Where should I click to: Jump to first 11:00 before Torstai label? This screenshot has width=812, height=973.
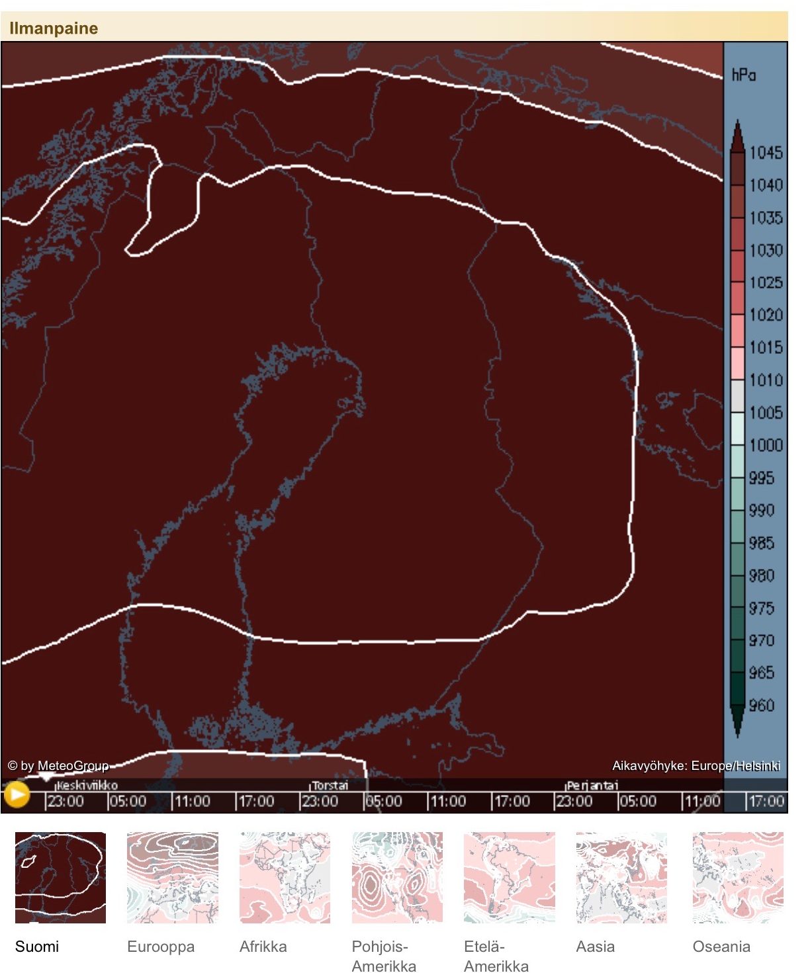coord(193,801)
